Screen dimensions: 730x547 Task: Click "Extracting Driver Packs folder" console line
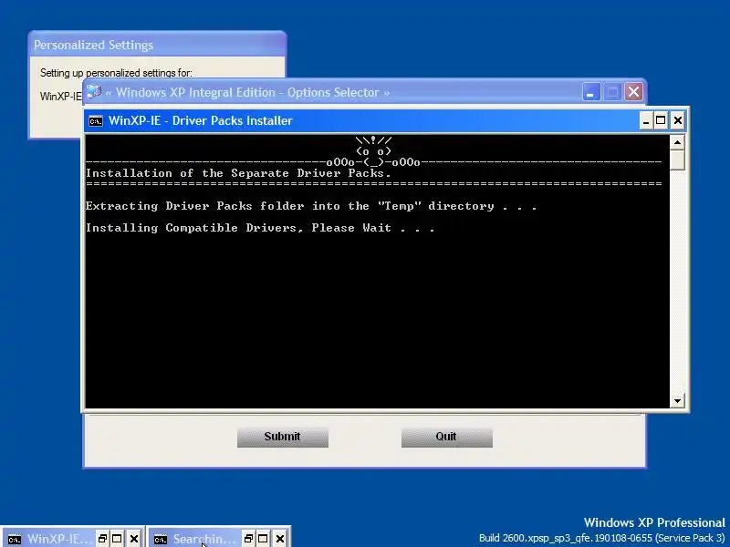coord(311,206)
